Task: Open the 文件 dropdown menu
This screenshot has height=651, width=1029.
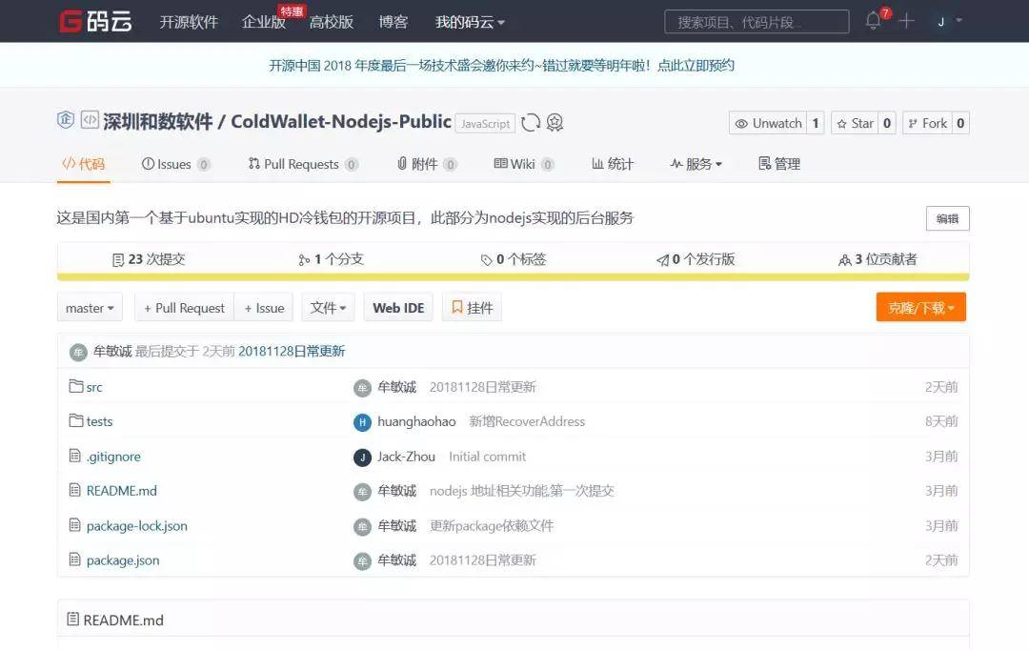Action: pos(328,308)
